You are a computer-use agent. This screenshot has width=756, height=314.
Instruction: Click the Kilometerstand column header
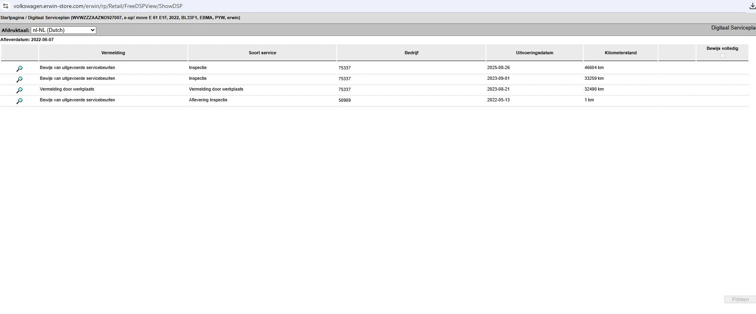click(x=621, y=53)
